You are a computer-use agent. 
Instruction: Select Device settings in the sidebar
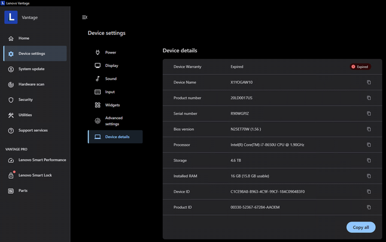[35, 54]
